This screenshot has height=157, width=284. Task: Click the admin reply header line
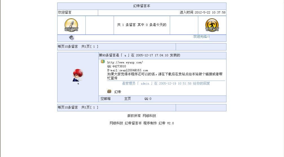click(x=166, y=83)
